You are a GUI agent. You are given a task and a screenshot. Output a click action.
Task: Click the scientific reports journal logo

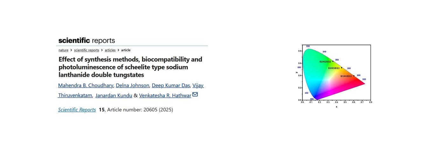87,41
